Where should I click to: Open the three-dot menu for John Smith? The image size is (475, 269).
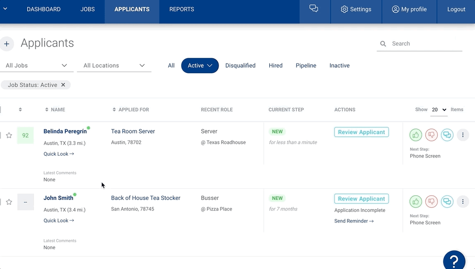(x=463, y=201)
